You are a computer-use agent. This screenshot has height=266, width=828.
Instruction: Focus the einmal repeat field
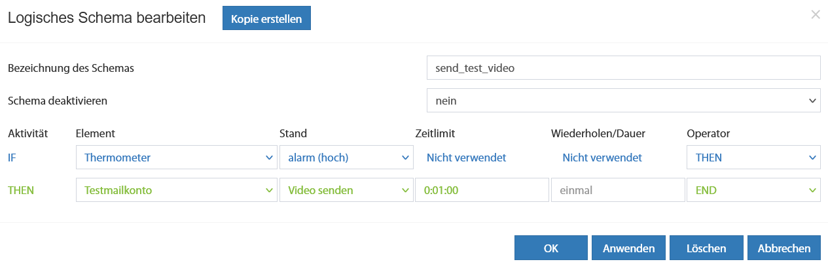click(x=618, y=190)
